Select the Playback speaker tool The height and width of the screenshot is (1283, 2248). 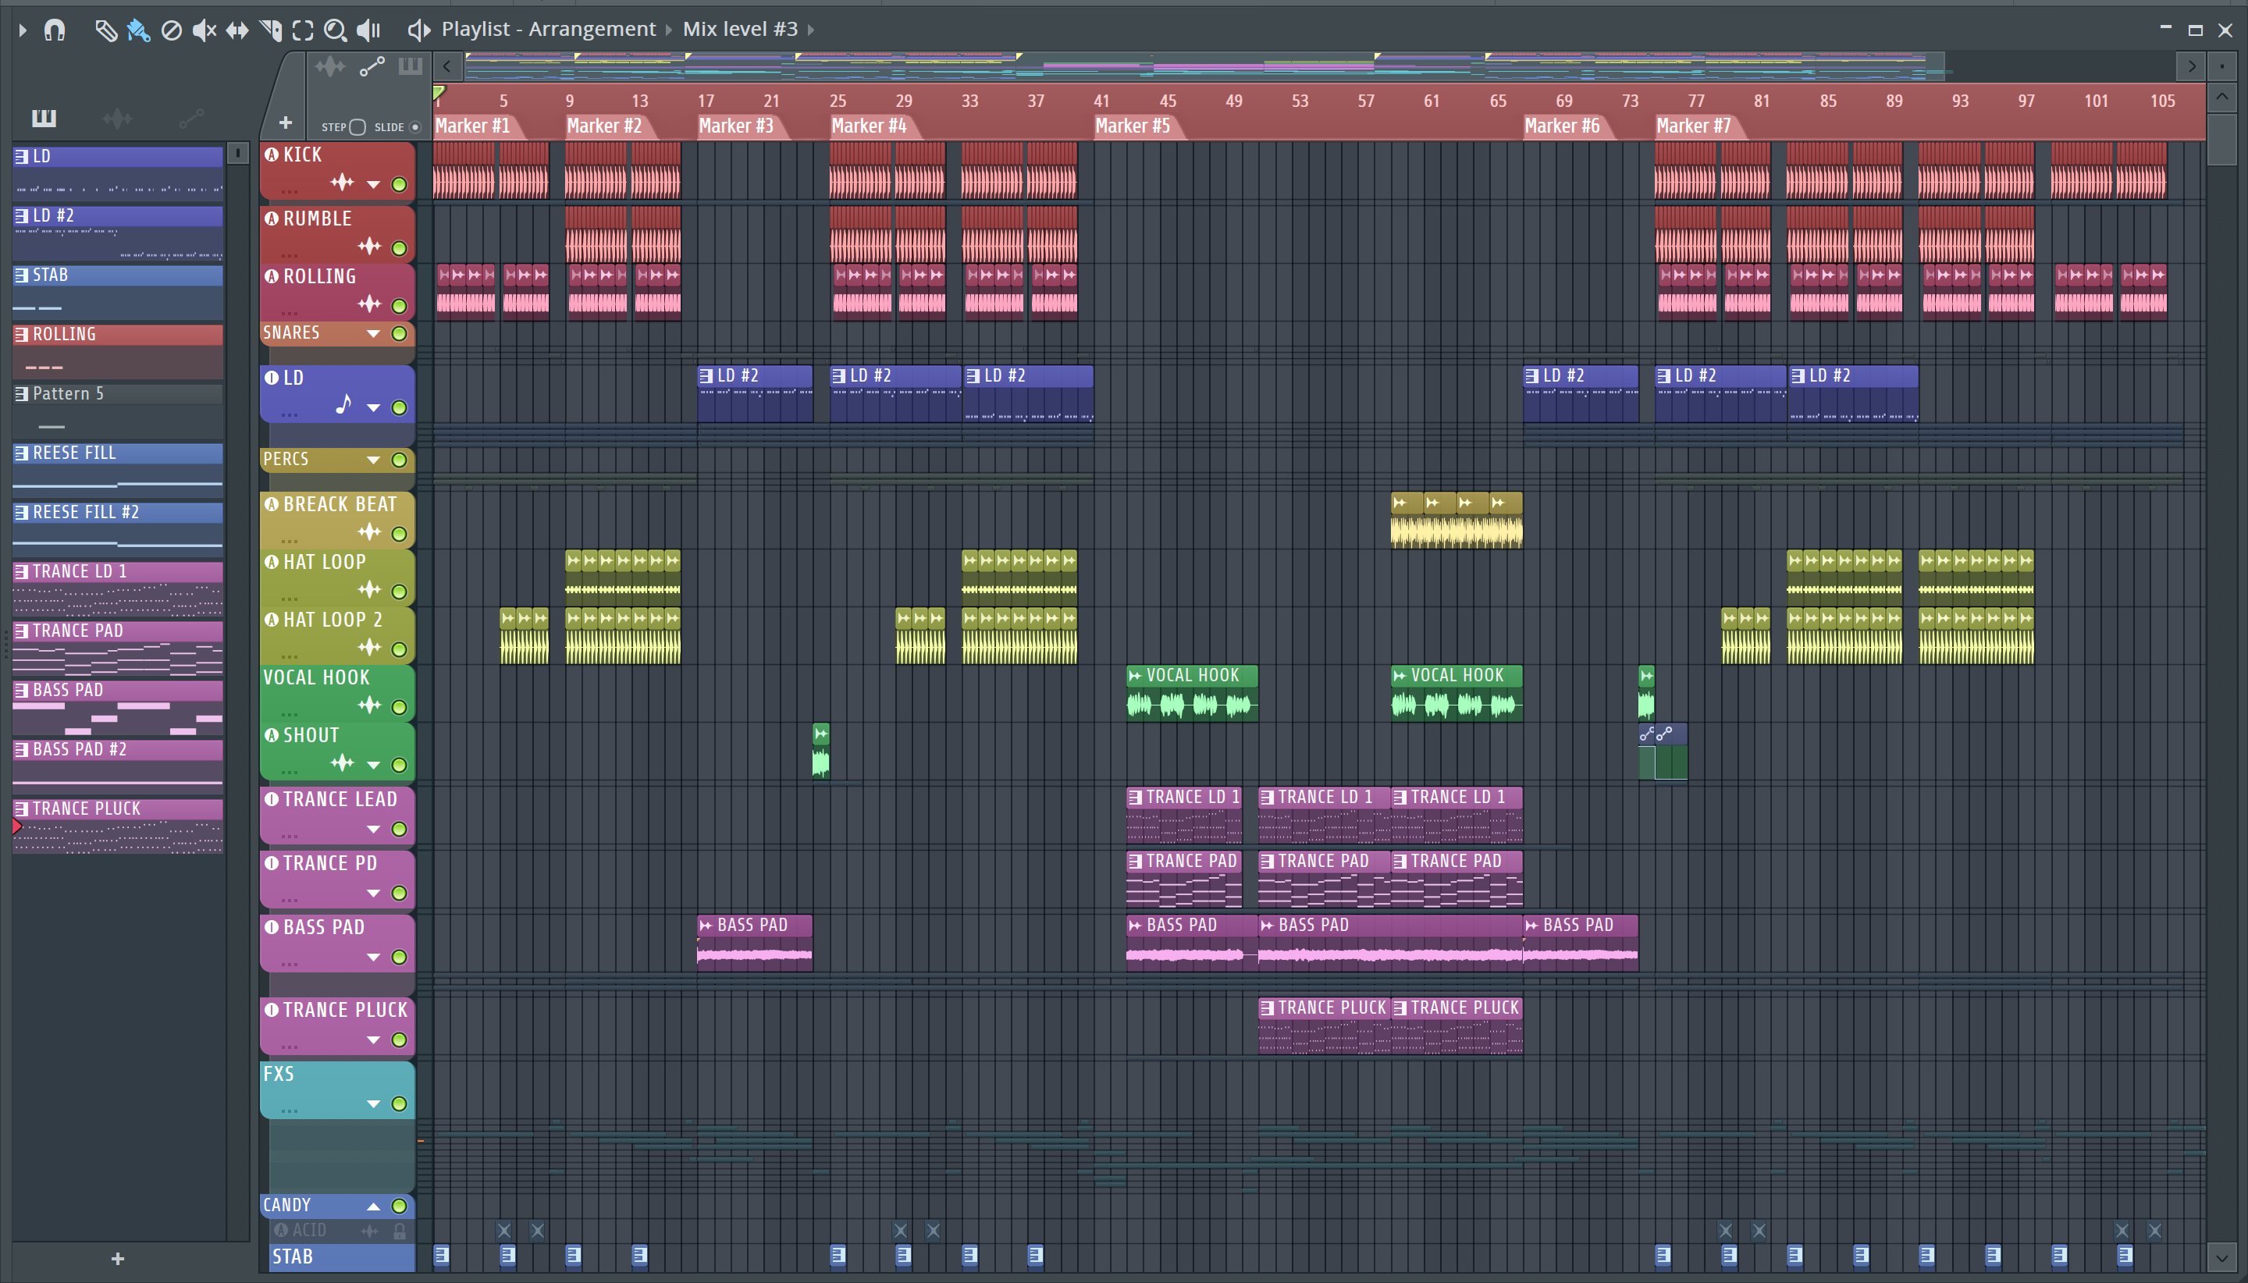[369, 30]
